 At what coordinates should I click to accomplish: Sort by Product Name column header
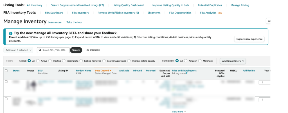coord(83,70)
